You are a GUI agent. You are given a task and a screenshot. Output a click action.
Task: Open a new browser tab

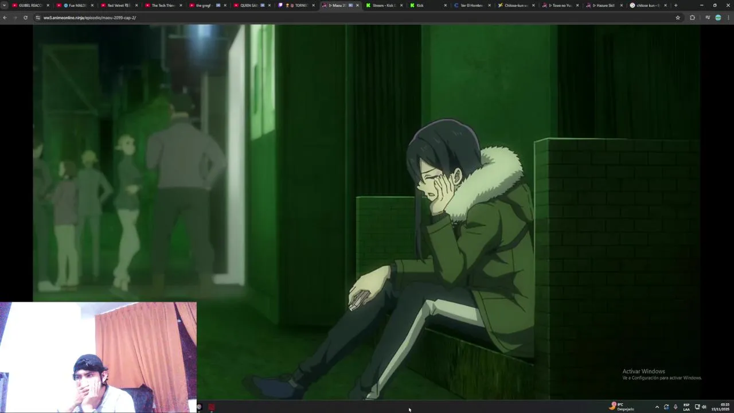pos(676,5)
